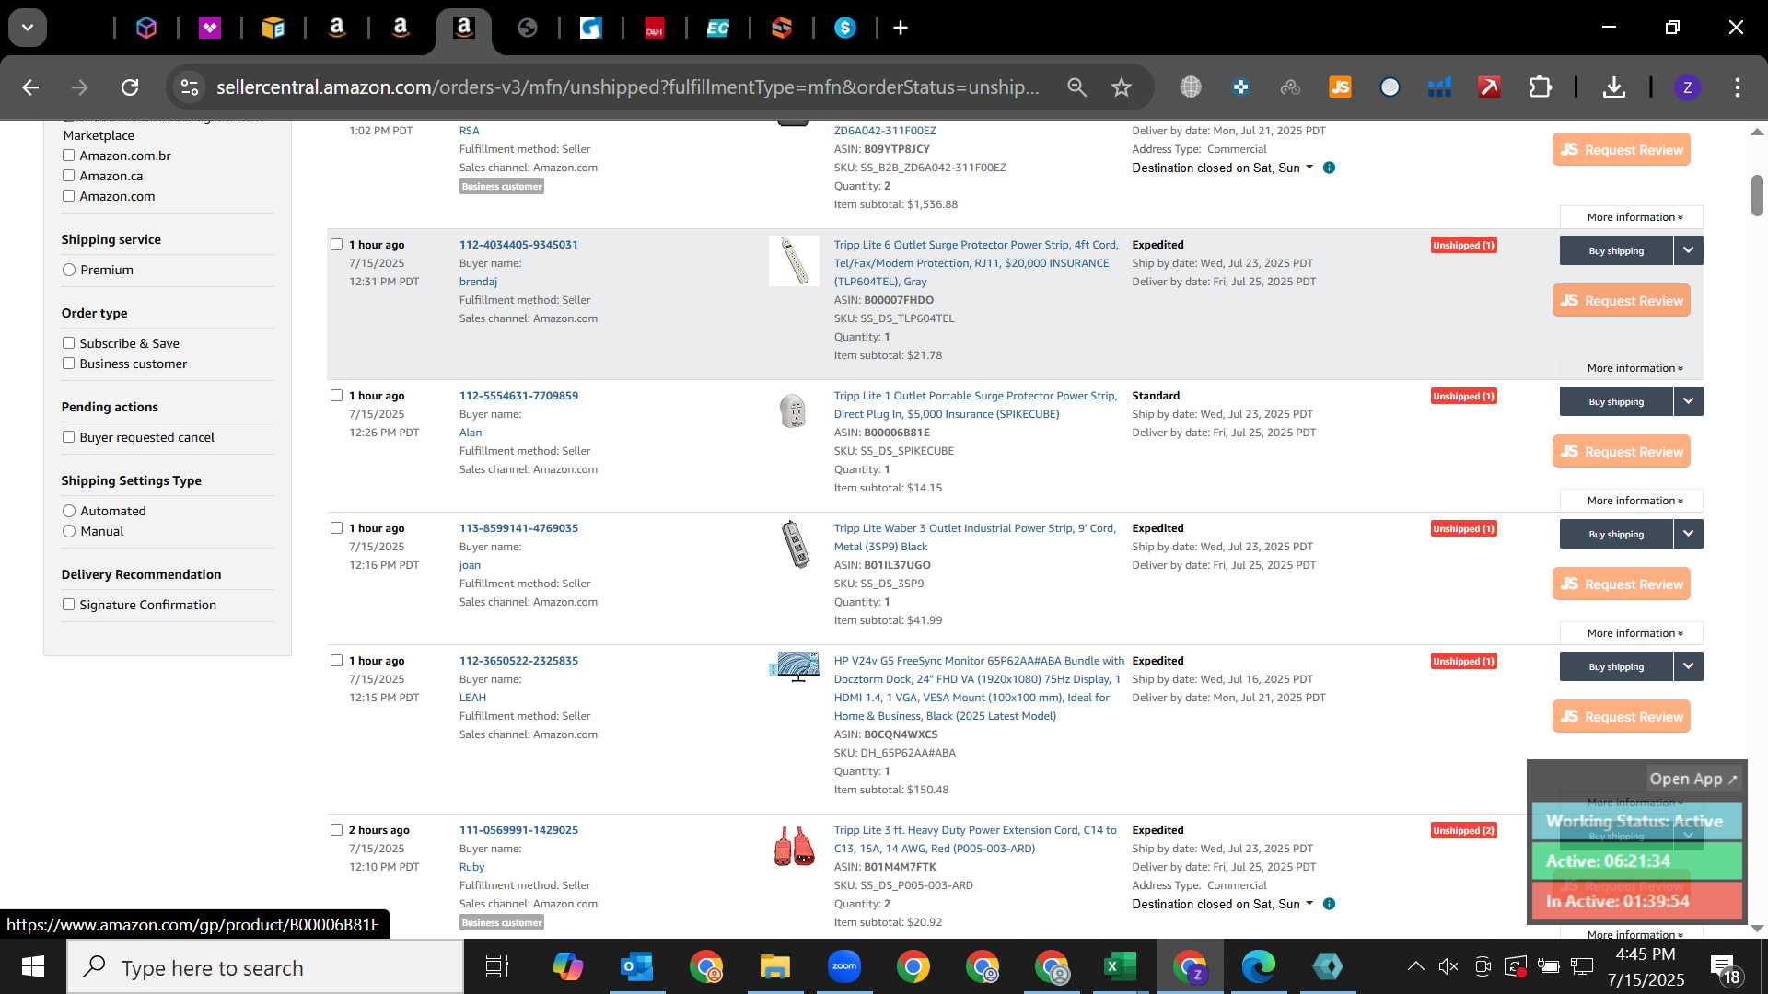1768x994 pixels.
Task: Enable Business customer order filter
Action: coord(68,364)
